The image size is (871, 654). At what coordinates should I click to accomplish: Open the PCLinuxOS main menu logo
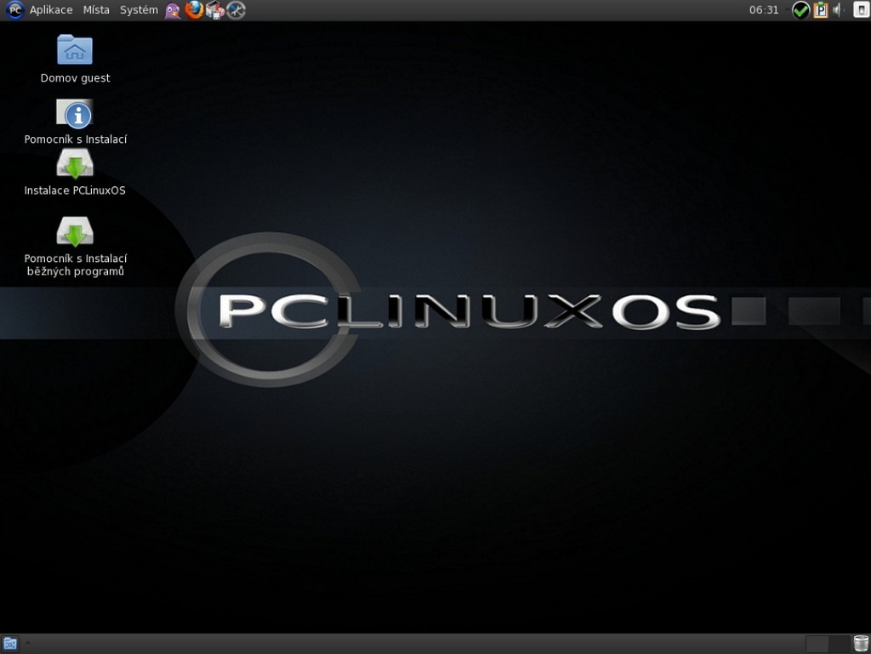coord(15,9)
